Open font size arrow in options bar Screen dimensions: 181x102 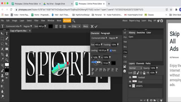45,26
